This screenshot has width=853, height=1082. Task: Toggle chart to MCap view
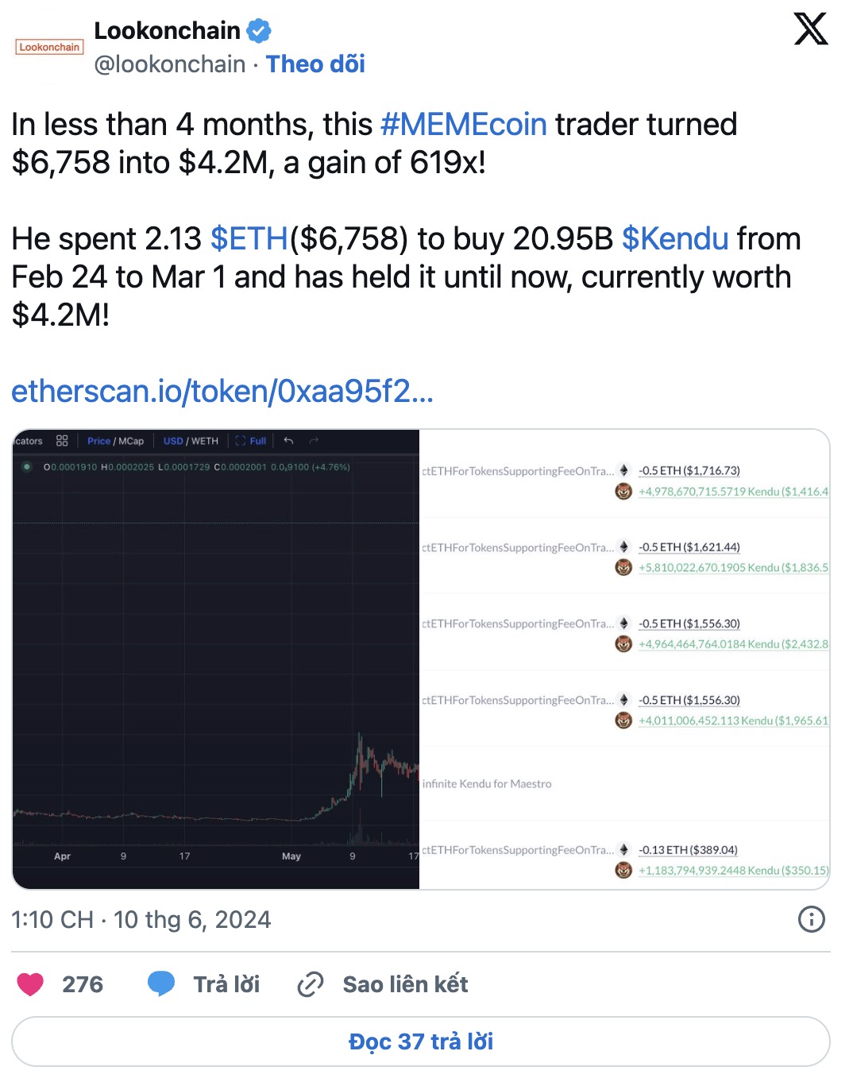pyautogui.click(x=131, y=441)
